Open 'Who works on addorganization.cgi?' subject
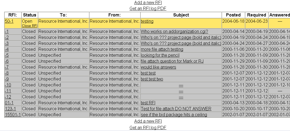Image resolution: width=290 pixels, height=131 pixels. (175, 32)
